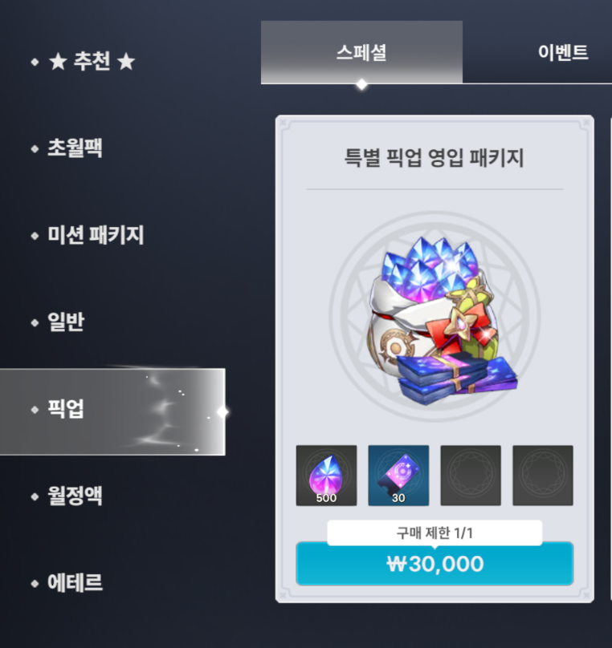Select the 초월팩 menu item

click(75, 148)
